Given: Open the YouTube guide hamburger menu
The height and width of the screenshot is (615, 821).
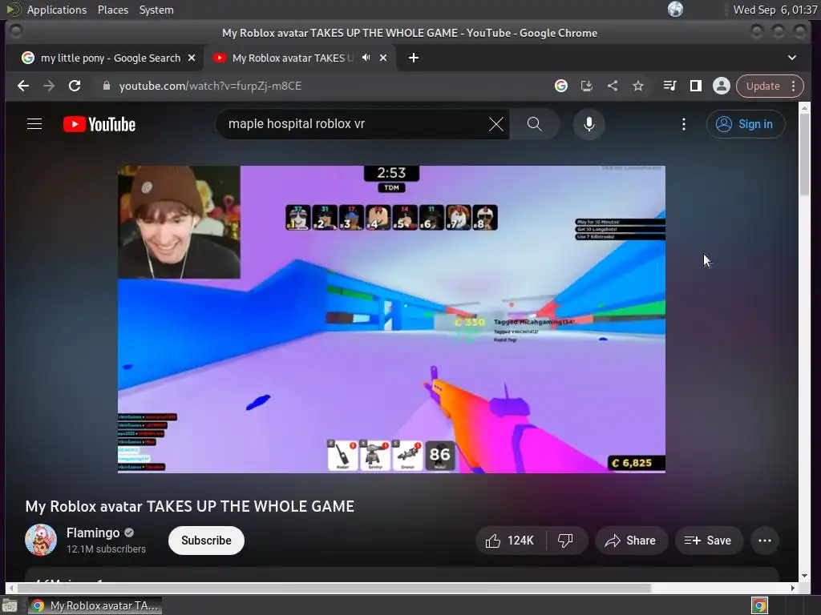Looking at the screenshot, I should coord(34,124).
